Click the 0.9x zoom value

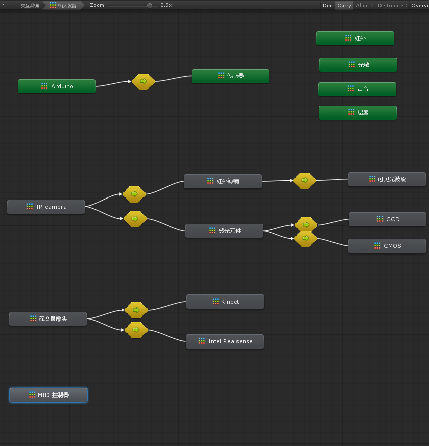tap(166, 5)
